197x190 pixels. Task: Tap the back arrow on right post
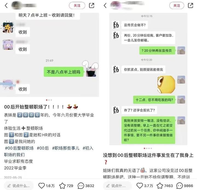(x=105, y=5)
